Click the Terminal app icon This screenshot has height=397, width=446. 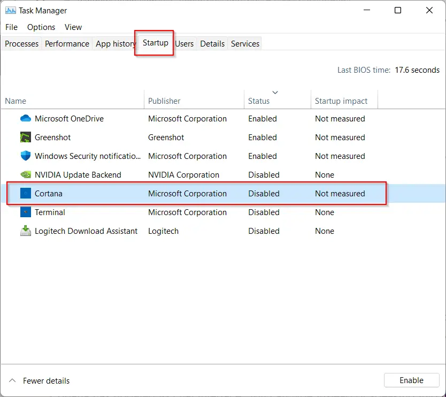coord(26,212)
